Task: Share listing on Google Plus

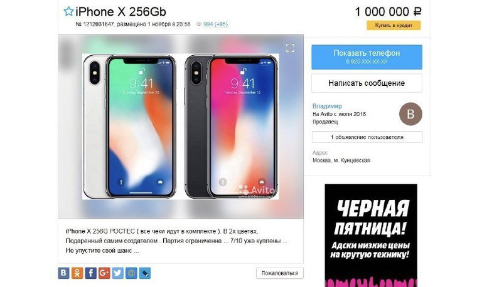Action: coord(104,273)
